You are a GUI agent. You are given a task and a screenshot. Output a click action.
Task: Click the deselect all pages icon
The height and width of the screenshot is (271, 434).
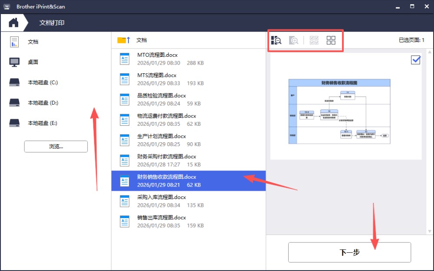tap(331, 40)
